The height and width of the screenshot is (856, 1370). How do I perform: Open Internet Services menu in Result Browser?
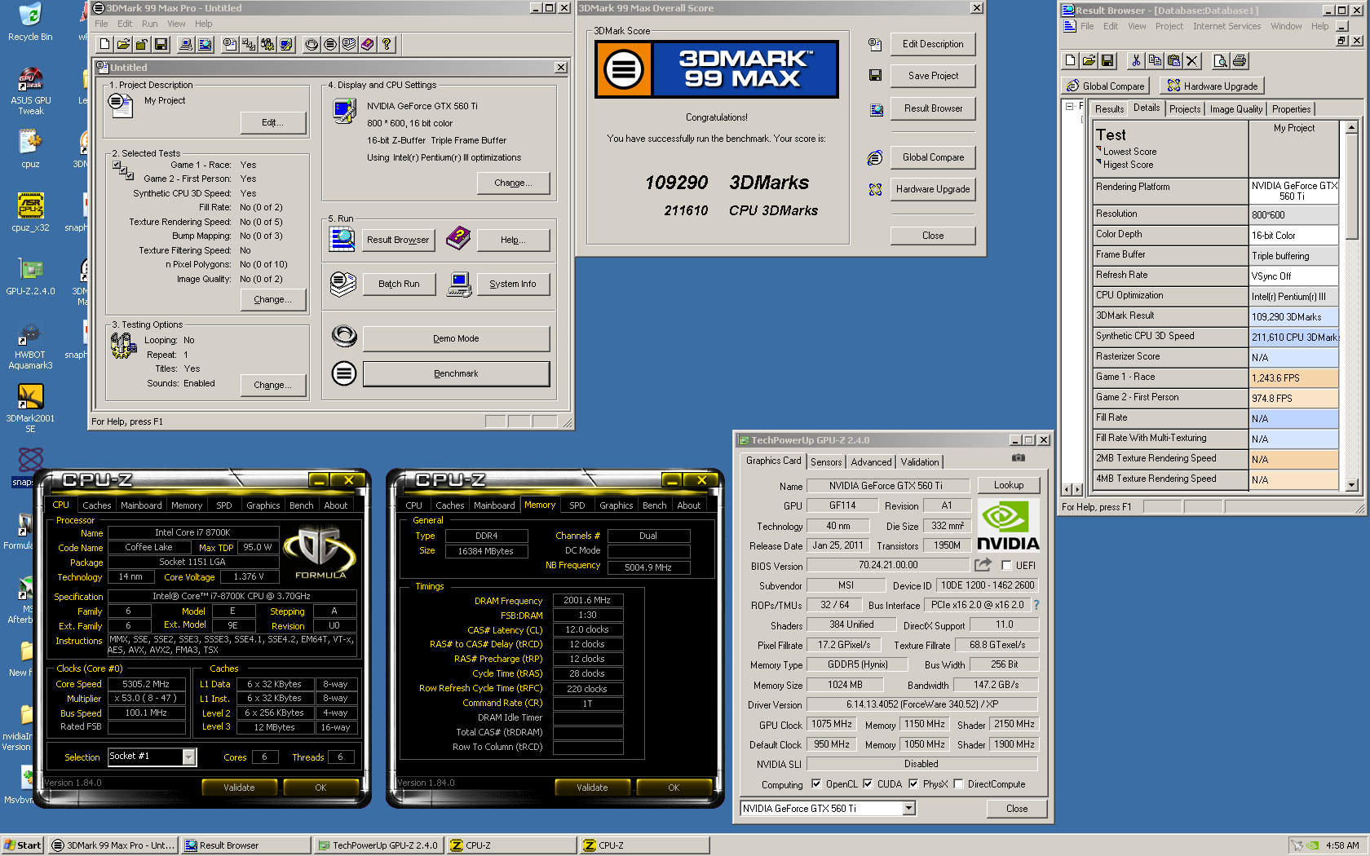point(1226,26)
